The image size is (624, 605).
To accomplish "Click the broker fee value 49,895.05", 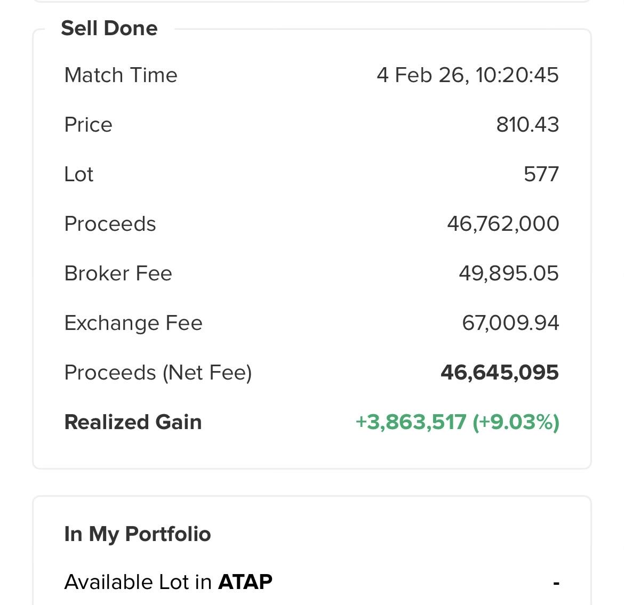I will coord(508,273).
